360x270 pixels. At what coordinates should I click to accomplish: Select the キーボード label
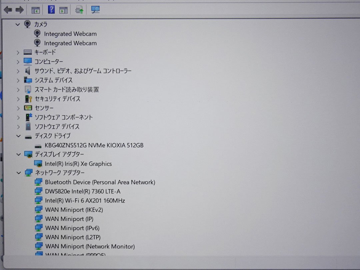click(x=45, y=52)
